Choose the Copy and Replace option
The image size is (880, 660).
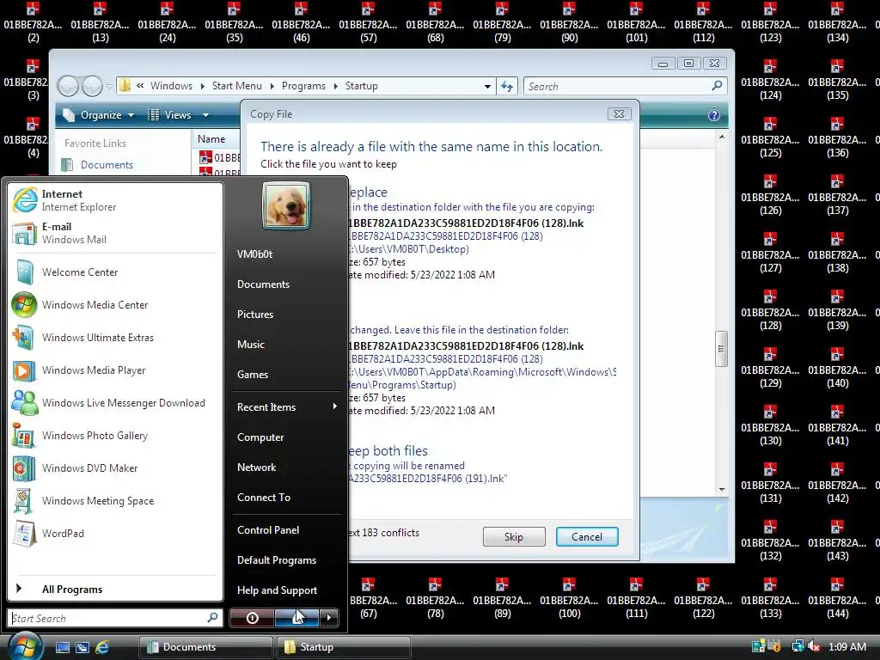click(x=484, y=233)
